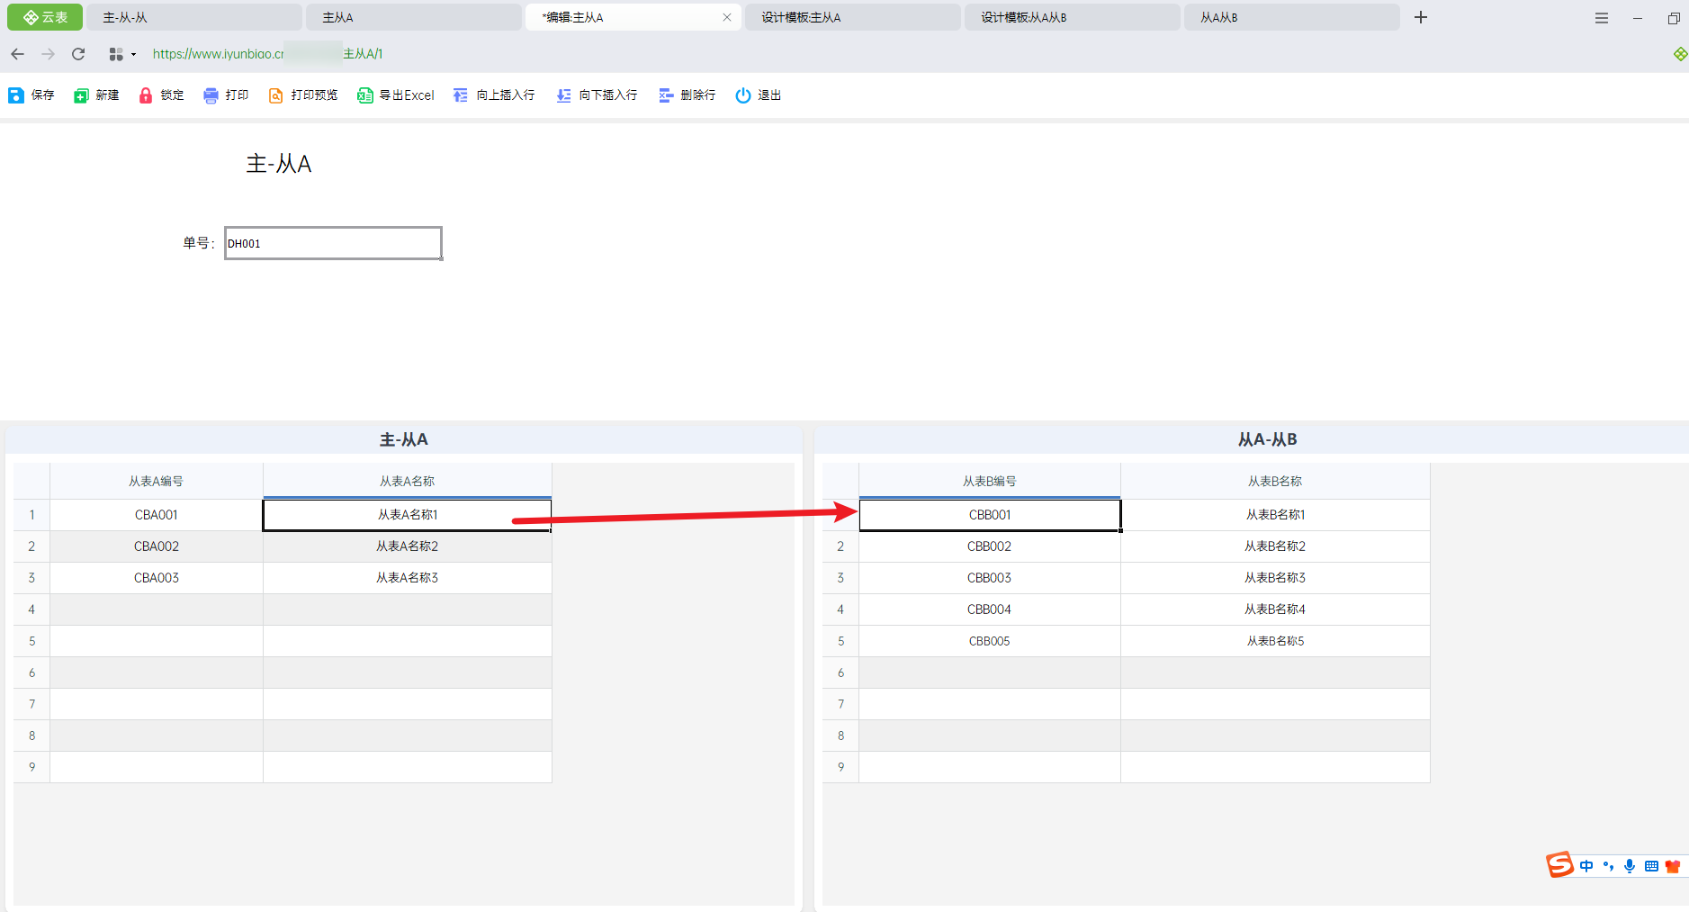
Task: Switch to the 从A从B tab
Action: (x=1292, y=17)
